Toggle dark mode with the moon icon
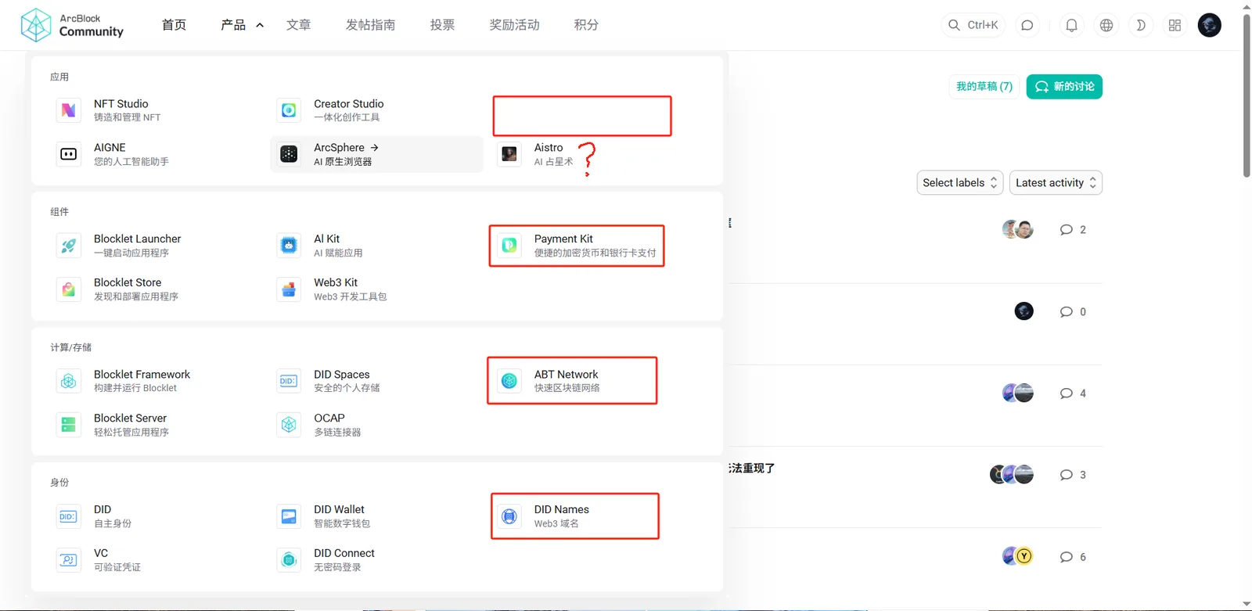 point(1140,25)
